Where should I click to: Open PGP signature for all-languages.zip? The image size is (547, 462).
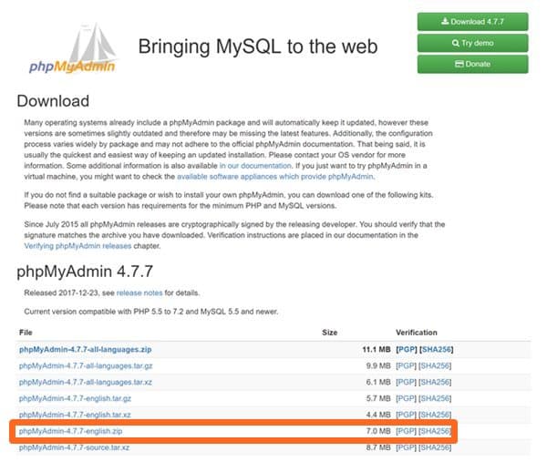[406, 349]
